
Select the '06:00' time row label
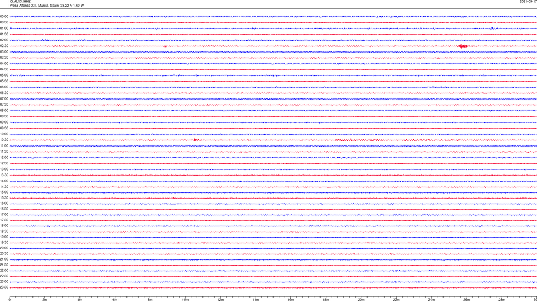(4, 87)
